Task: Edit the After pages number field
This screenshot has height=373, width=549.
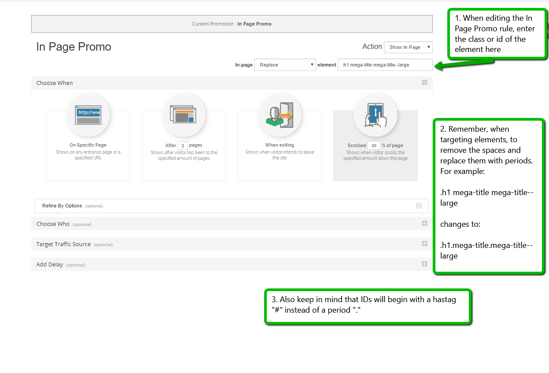Action: [183, 145]
